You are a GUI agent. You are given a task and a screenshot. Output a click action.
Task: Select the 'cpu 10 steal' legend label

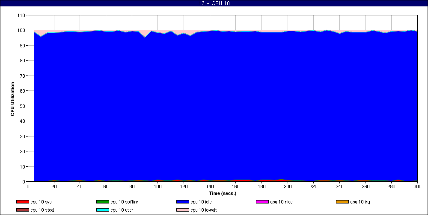[42, 210]
